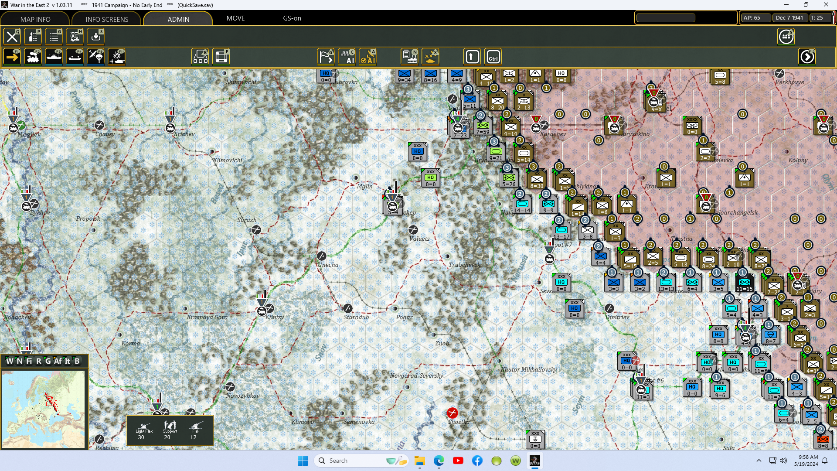Viewport: 837px width, 471px height.
Task: Select amphibious transport boat icon (F4)
Action: point(75,57)
